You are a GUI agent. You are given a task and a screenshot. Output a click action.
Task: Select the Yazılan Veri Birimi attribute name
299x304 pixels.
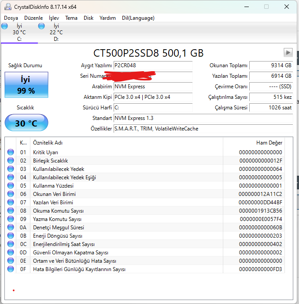click(x=53, y=203)
